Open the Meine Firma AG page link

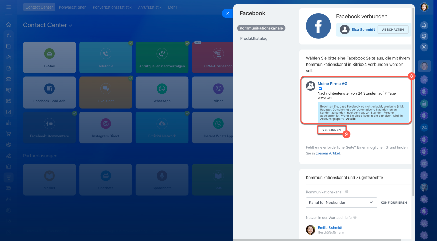tap(332, 84)
